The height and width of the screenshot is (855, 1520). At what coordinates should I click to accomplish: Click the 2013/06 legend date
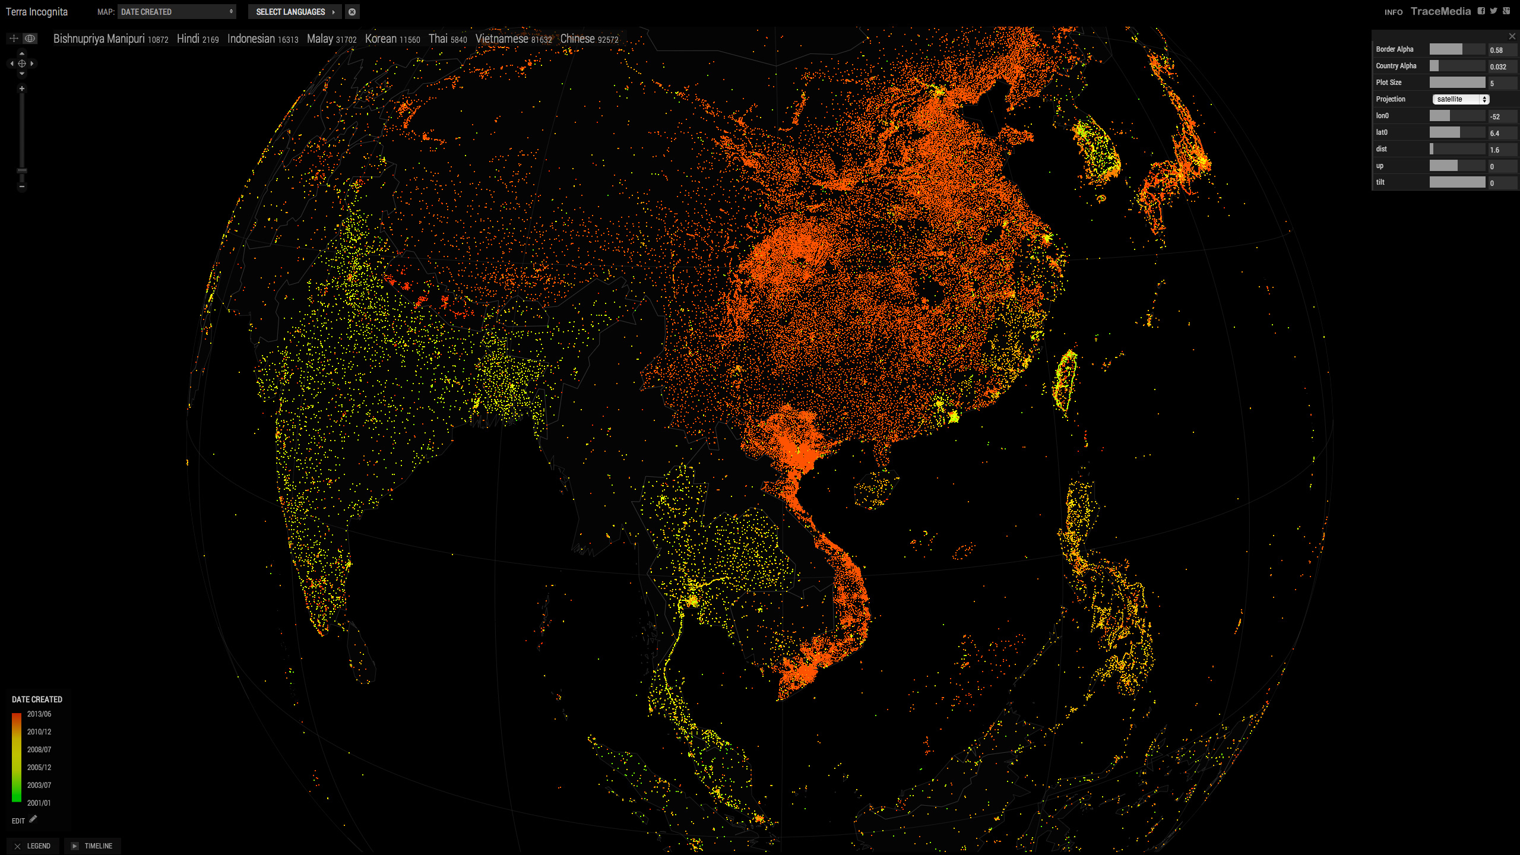[x=39, y=714]
